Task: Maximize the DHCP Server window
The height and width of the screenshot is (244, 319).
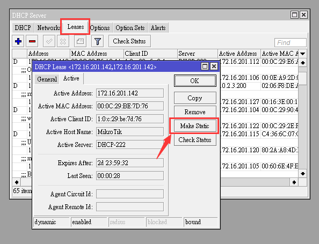Action: 294,15
